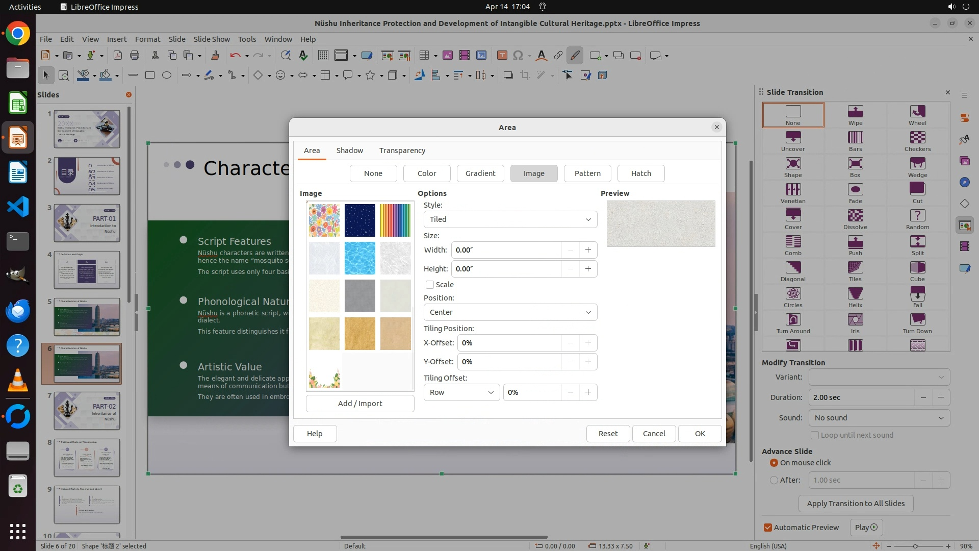Select the Helix transition icon

pos(855,294)
